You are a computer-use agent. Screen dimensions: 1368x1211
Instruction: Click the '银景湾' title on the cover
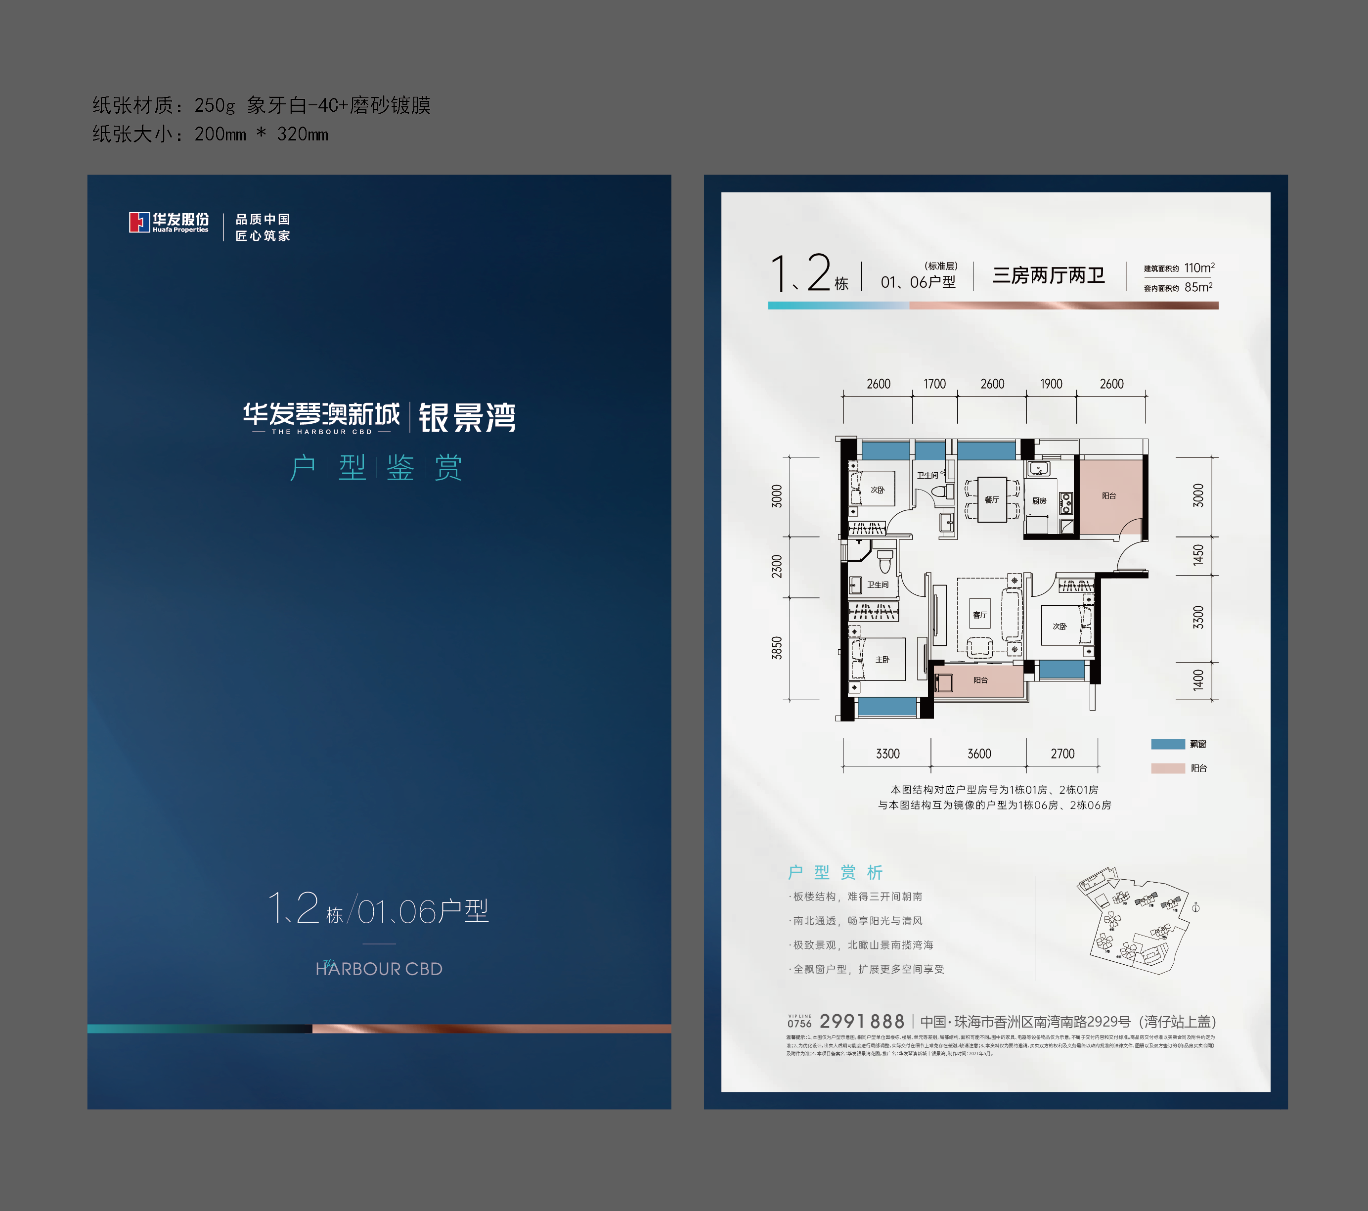point(467,418)
